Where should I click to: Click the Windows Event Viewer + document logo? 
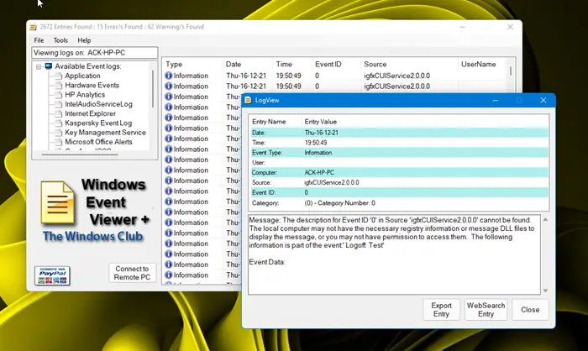(x=57, y=202)
